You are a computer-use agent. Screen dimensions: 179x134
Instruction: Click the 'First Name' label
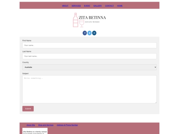click(27, 41)
